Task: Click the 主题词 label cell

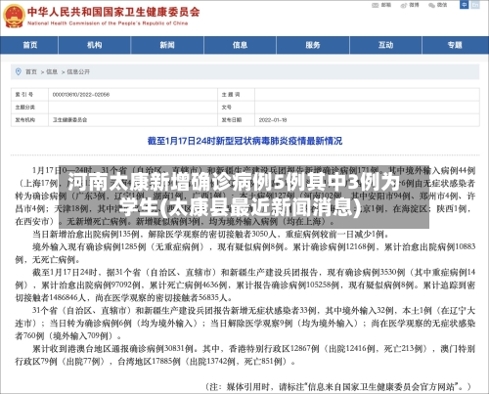Action: 236,95
